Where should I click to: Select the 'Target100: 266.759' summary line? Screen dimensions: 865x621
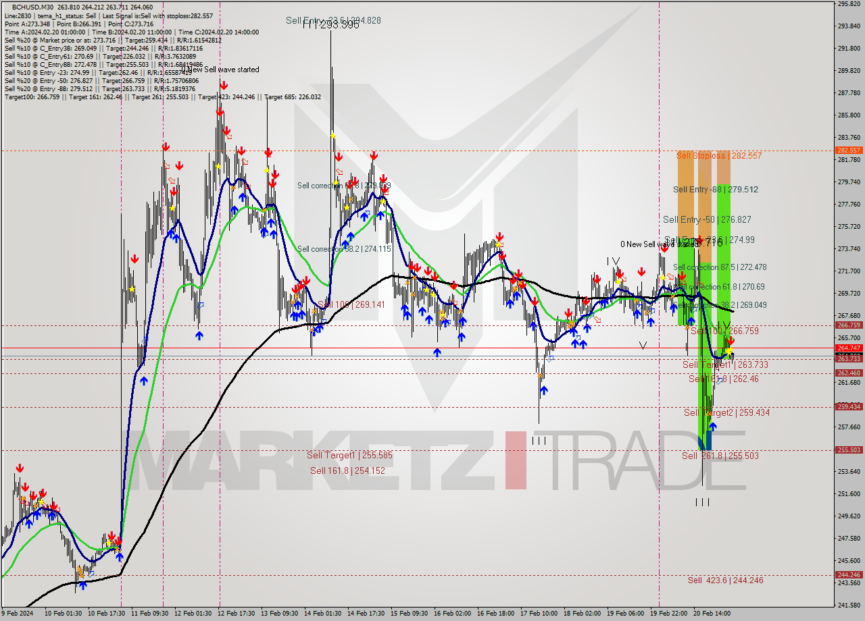tap(163, 97)
